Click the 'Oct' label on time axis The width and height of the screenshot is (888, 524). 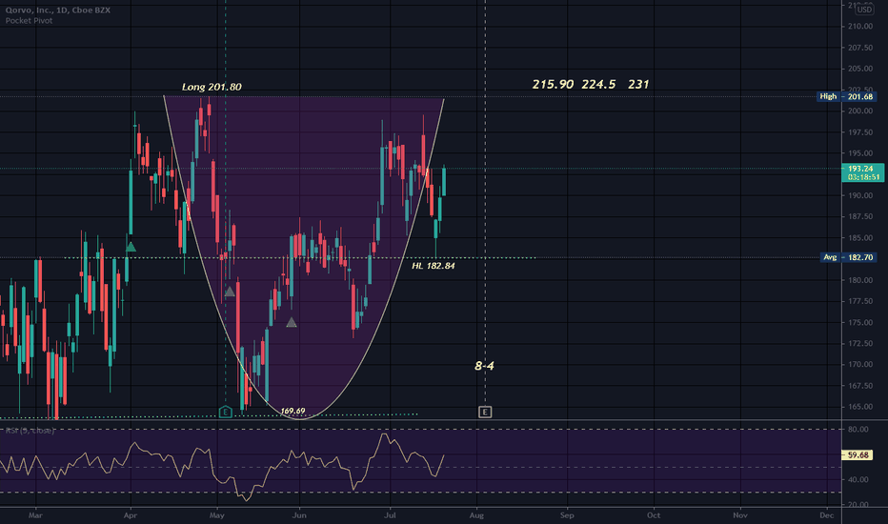coord(654,514)
